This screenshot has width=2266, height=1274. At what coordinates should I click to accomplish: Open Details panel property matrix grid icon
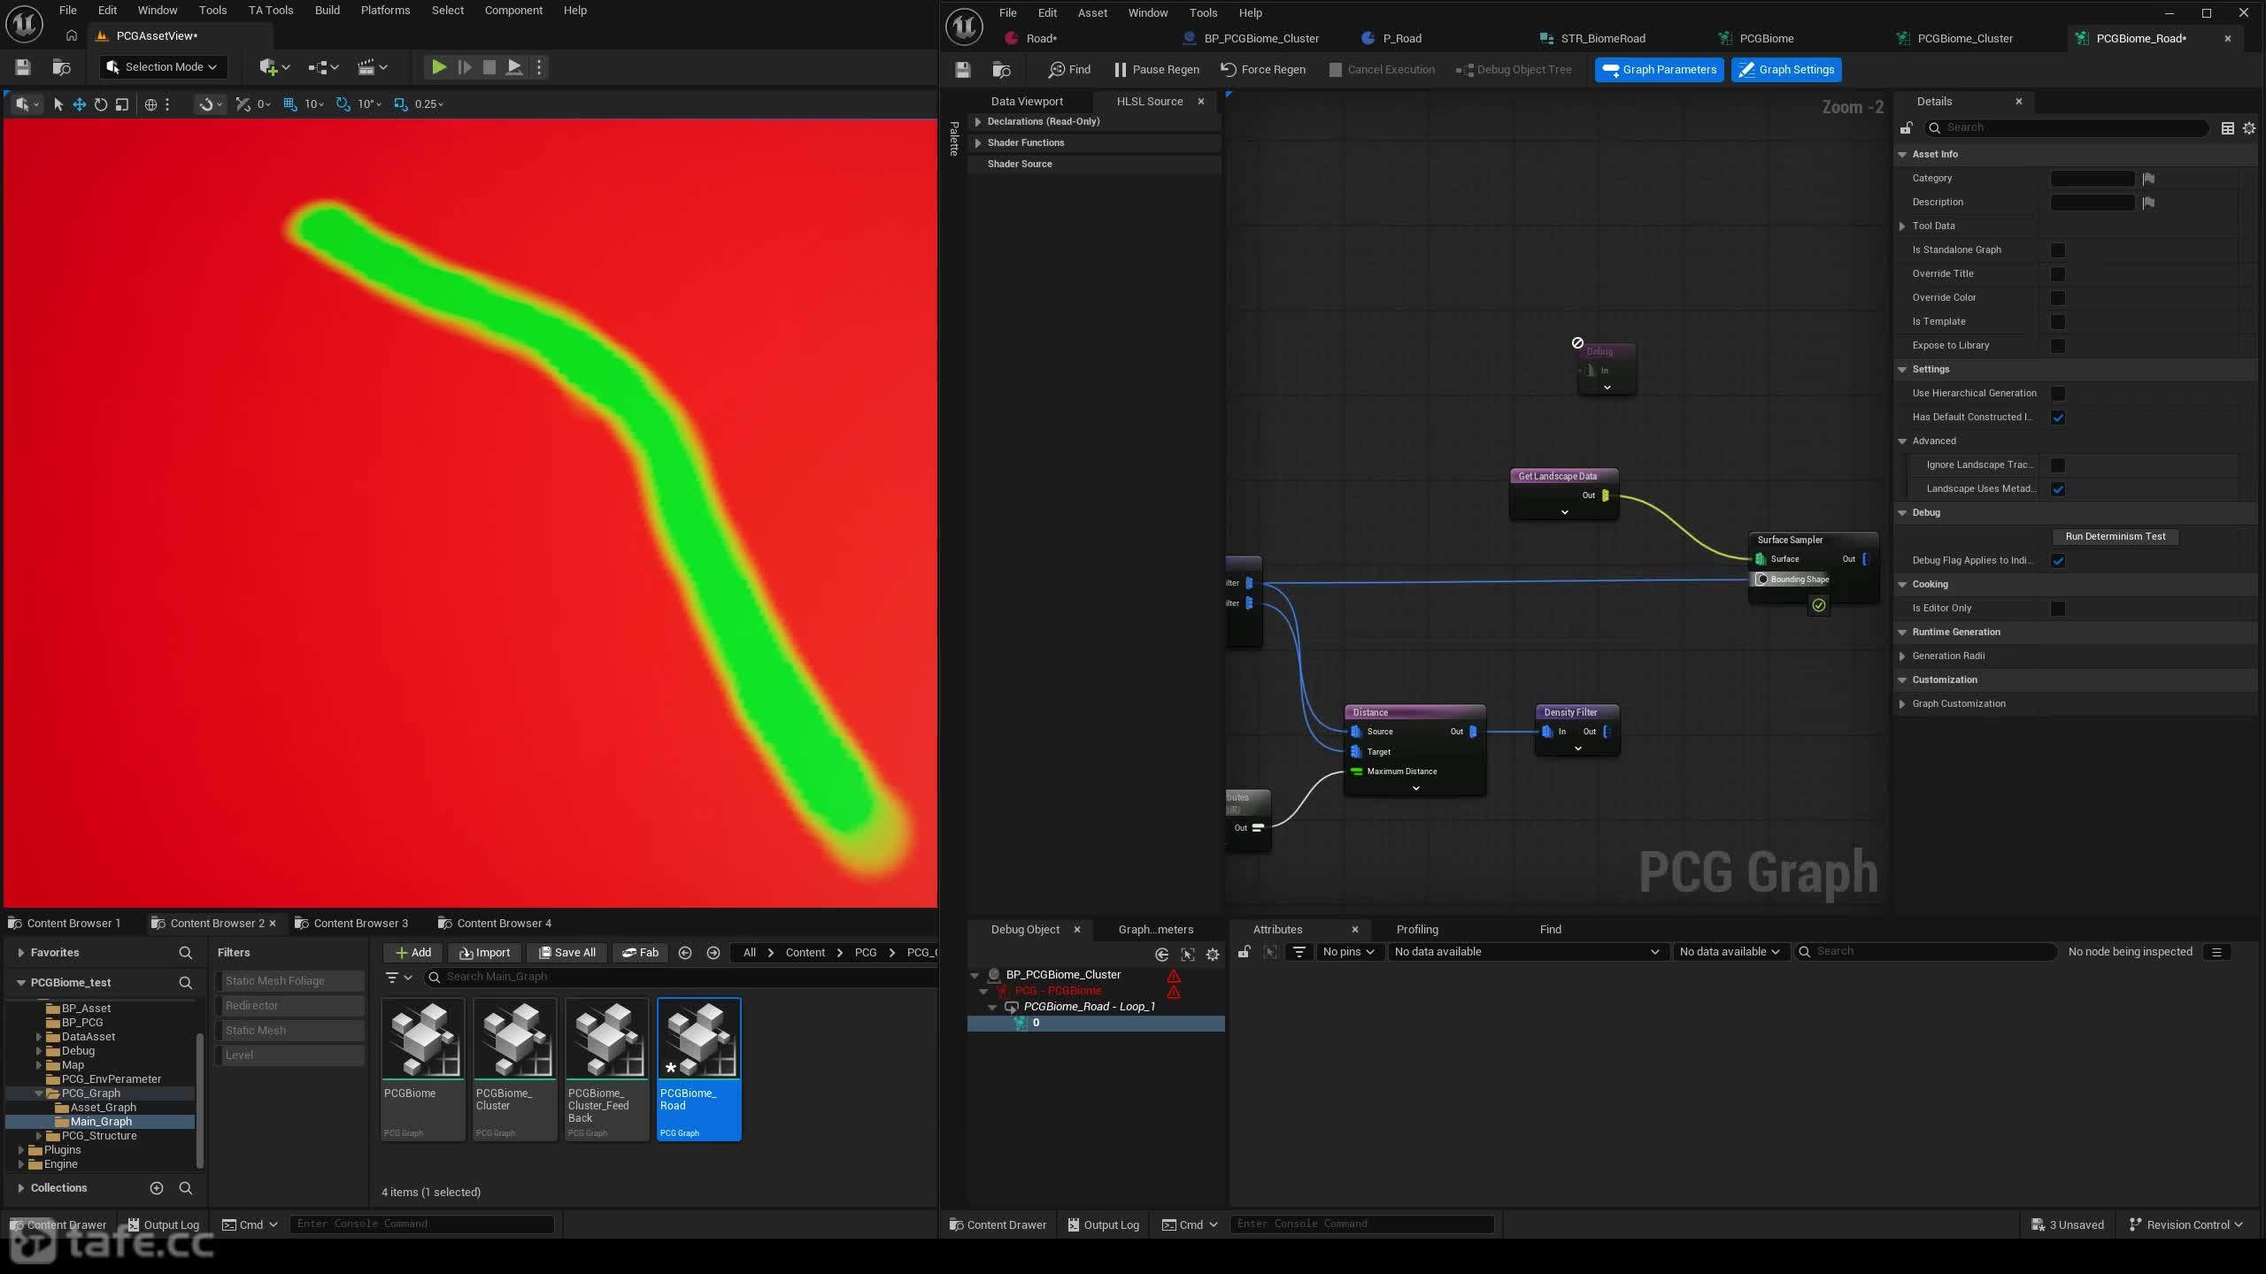(2228, 128)
